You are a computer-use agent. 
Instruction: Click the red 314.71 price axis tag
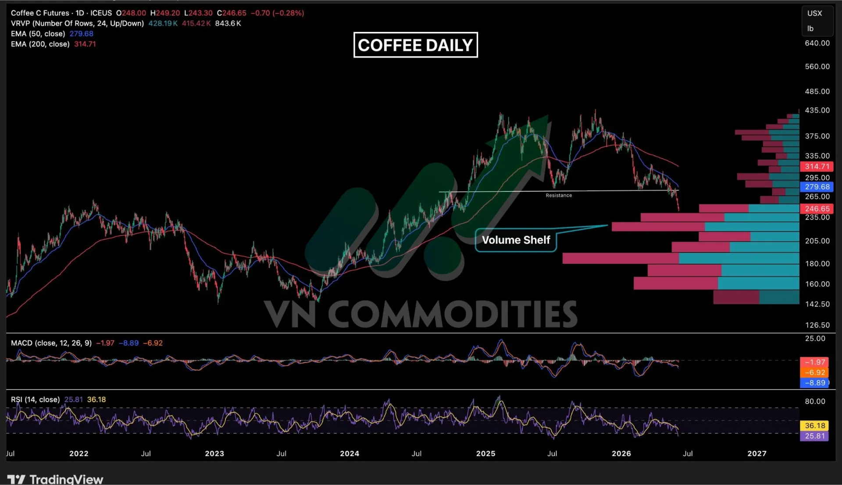coord(817,166)
